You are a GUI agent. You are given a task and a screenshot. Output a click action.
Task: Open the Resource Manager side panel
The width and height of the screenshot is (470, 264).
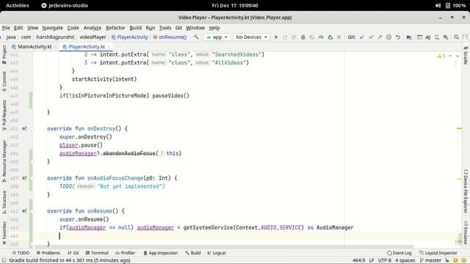4,161
